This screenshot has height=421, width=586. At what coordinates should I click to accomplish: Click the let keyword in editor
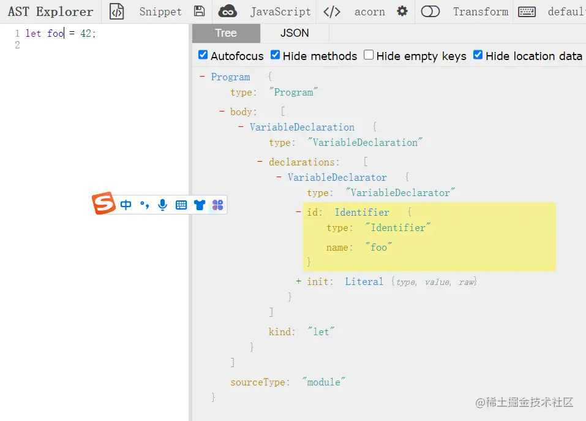(x=33, y=33)
